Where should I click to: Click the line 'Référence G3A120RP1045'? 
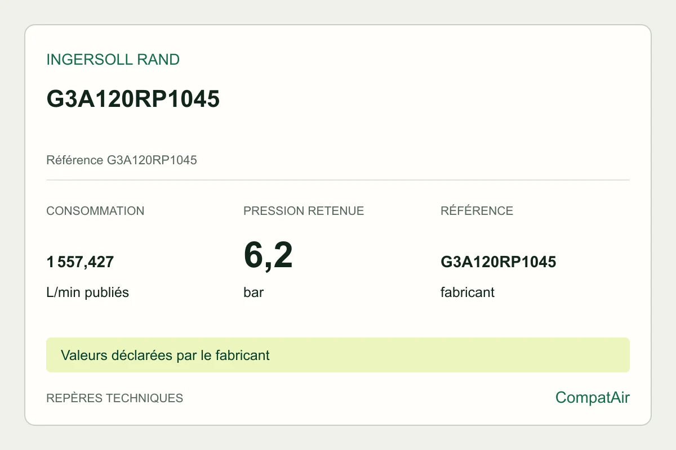(122, 160)
